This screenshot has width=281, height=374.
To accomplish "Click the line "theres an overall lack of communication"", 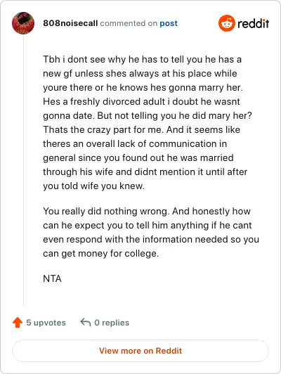I will coord(135,144).
